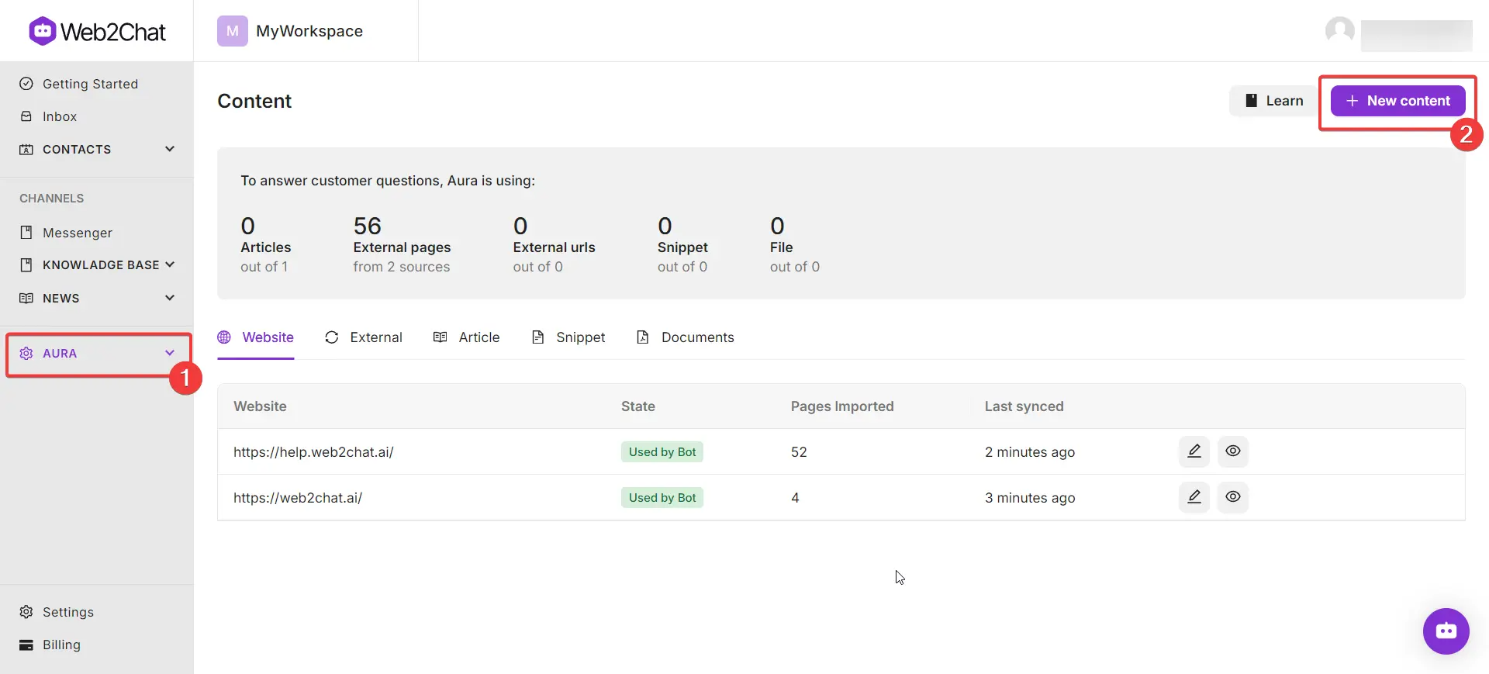This screenshot has width=1489, height=674.
Task: Go to Settings page
Action: 68,612
